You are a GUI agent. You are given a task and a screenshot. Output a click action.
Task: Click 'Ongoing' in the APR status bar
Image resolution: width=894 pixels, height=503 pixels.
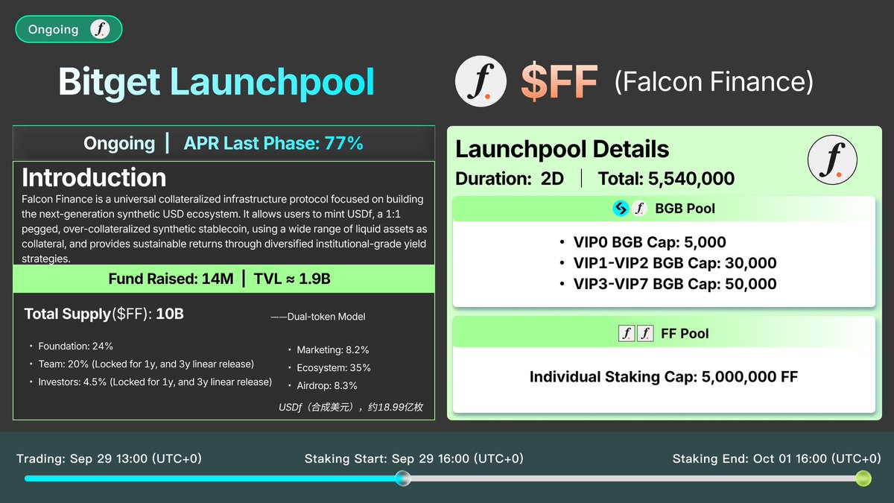pos(119,143)
